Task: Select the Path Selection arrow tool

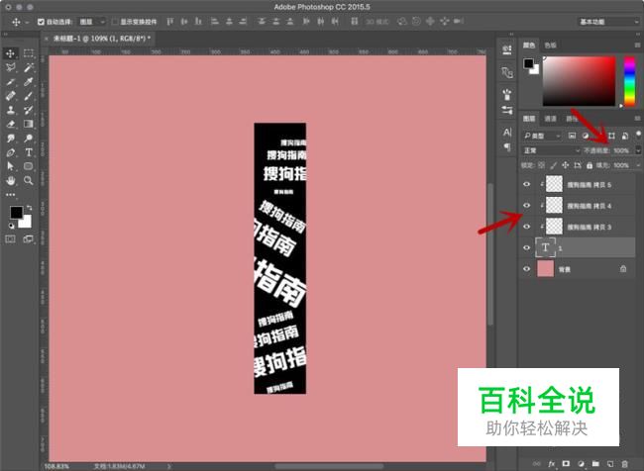Action: click(10, 166)
